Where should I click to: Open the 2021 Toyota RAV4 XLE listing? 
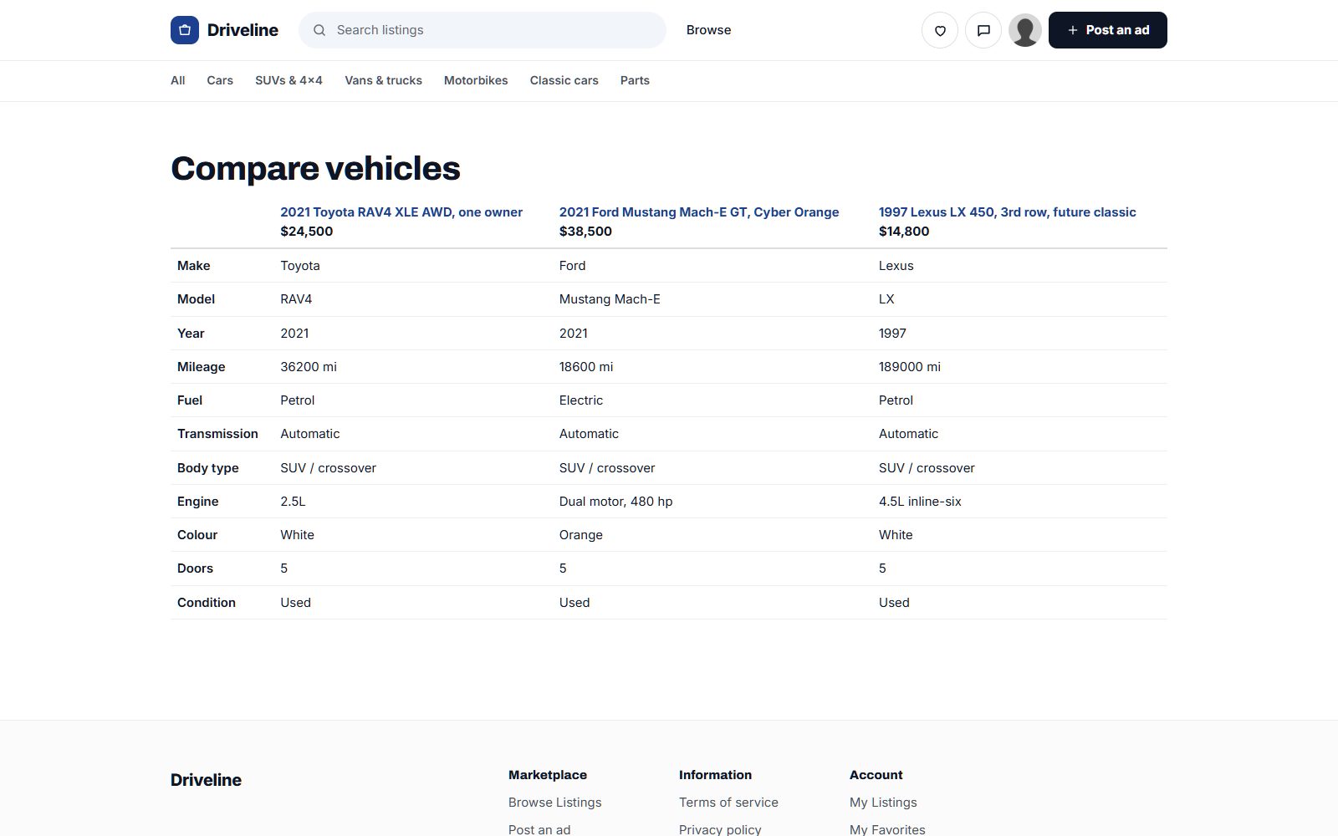coord(401,212)
